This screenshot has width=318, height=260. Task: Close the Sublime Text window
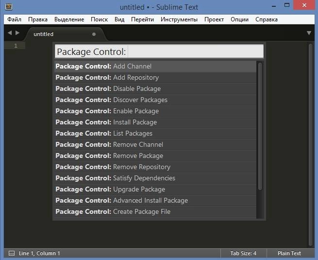click(x=304, y=5)
